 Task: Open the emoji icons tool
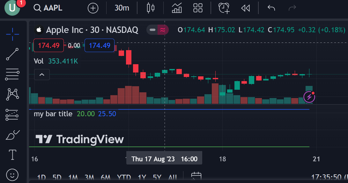click(12, 175)
